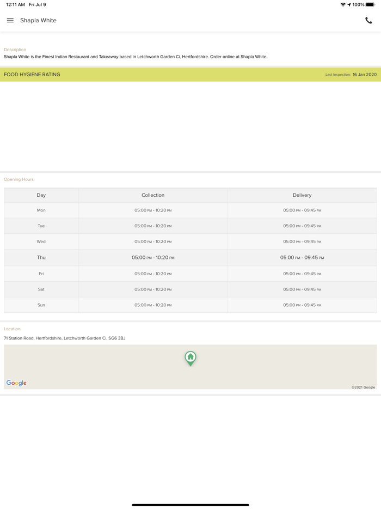Select the green home map pin

[190, 359]
